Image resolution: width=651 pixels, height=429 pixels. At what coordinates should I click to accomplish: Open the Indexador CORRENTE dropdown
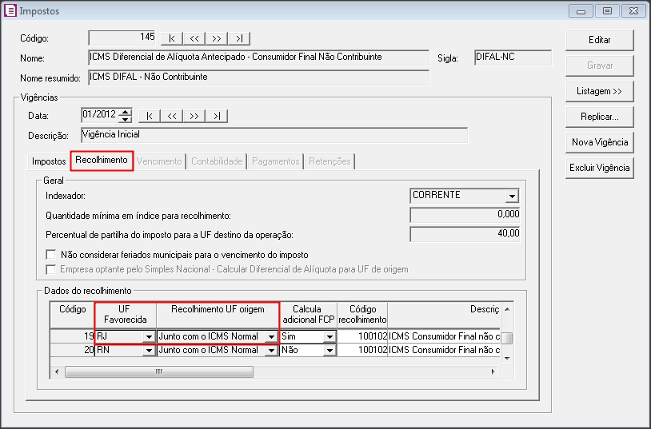[x=511, y=196]
